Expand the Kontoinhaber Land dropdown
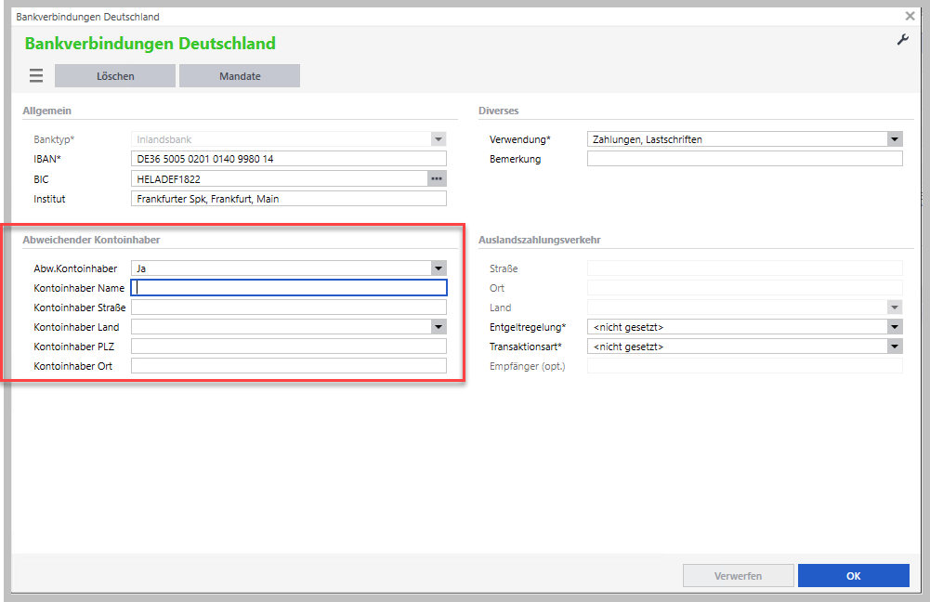Viewport: 930px width, 602px height. click(x=438, y=327)
